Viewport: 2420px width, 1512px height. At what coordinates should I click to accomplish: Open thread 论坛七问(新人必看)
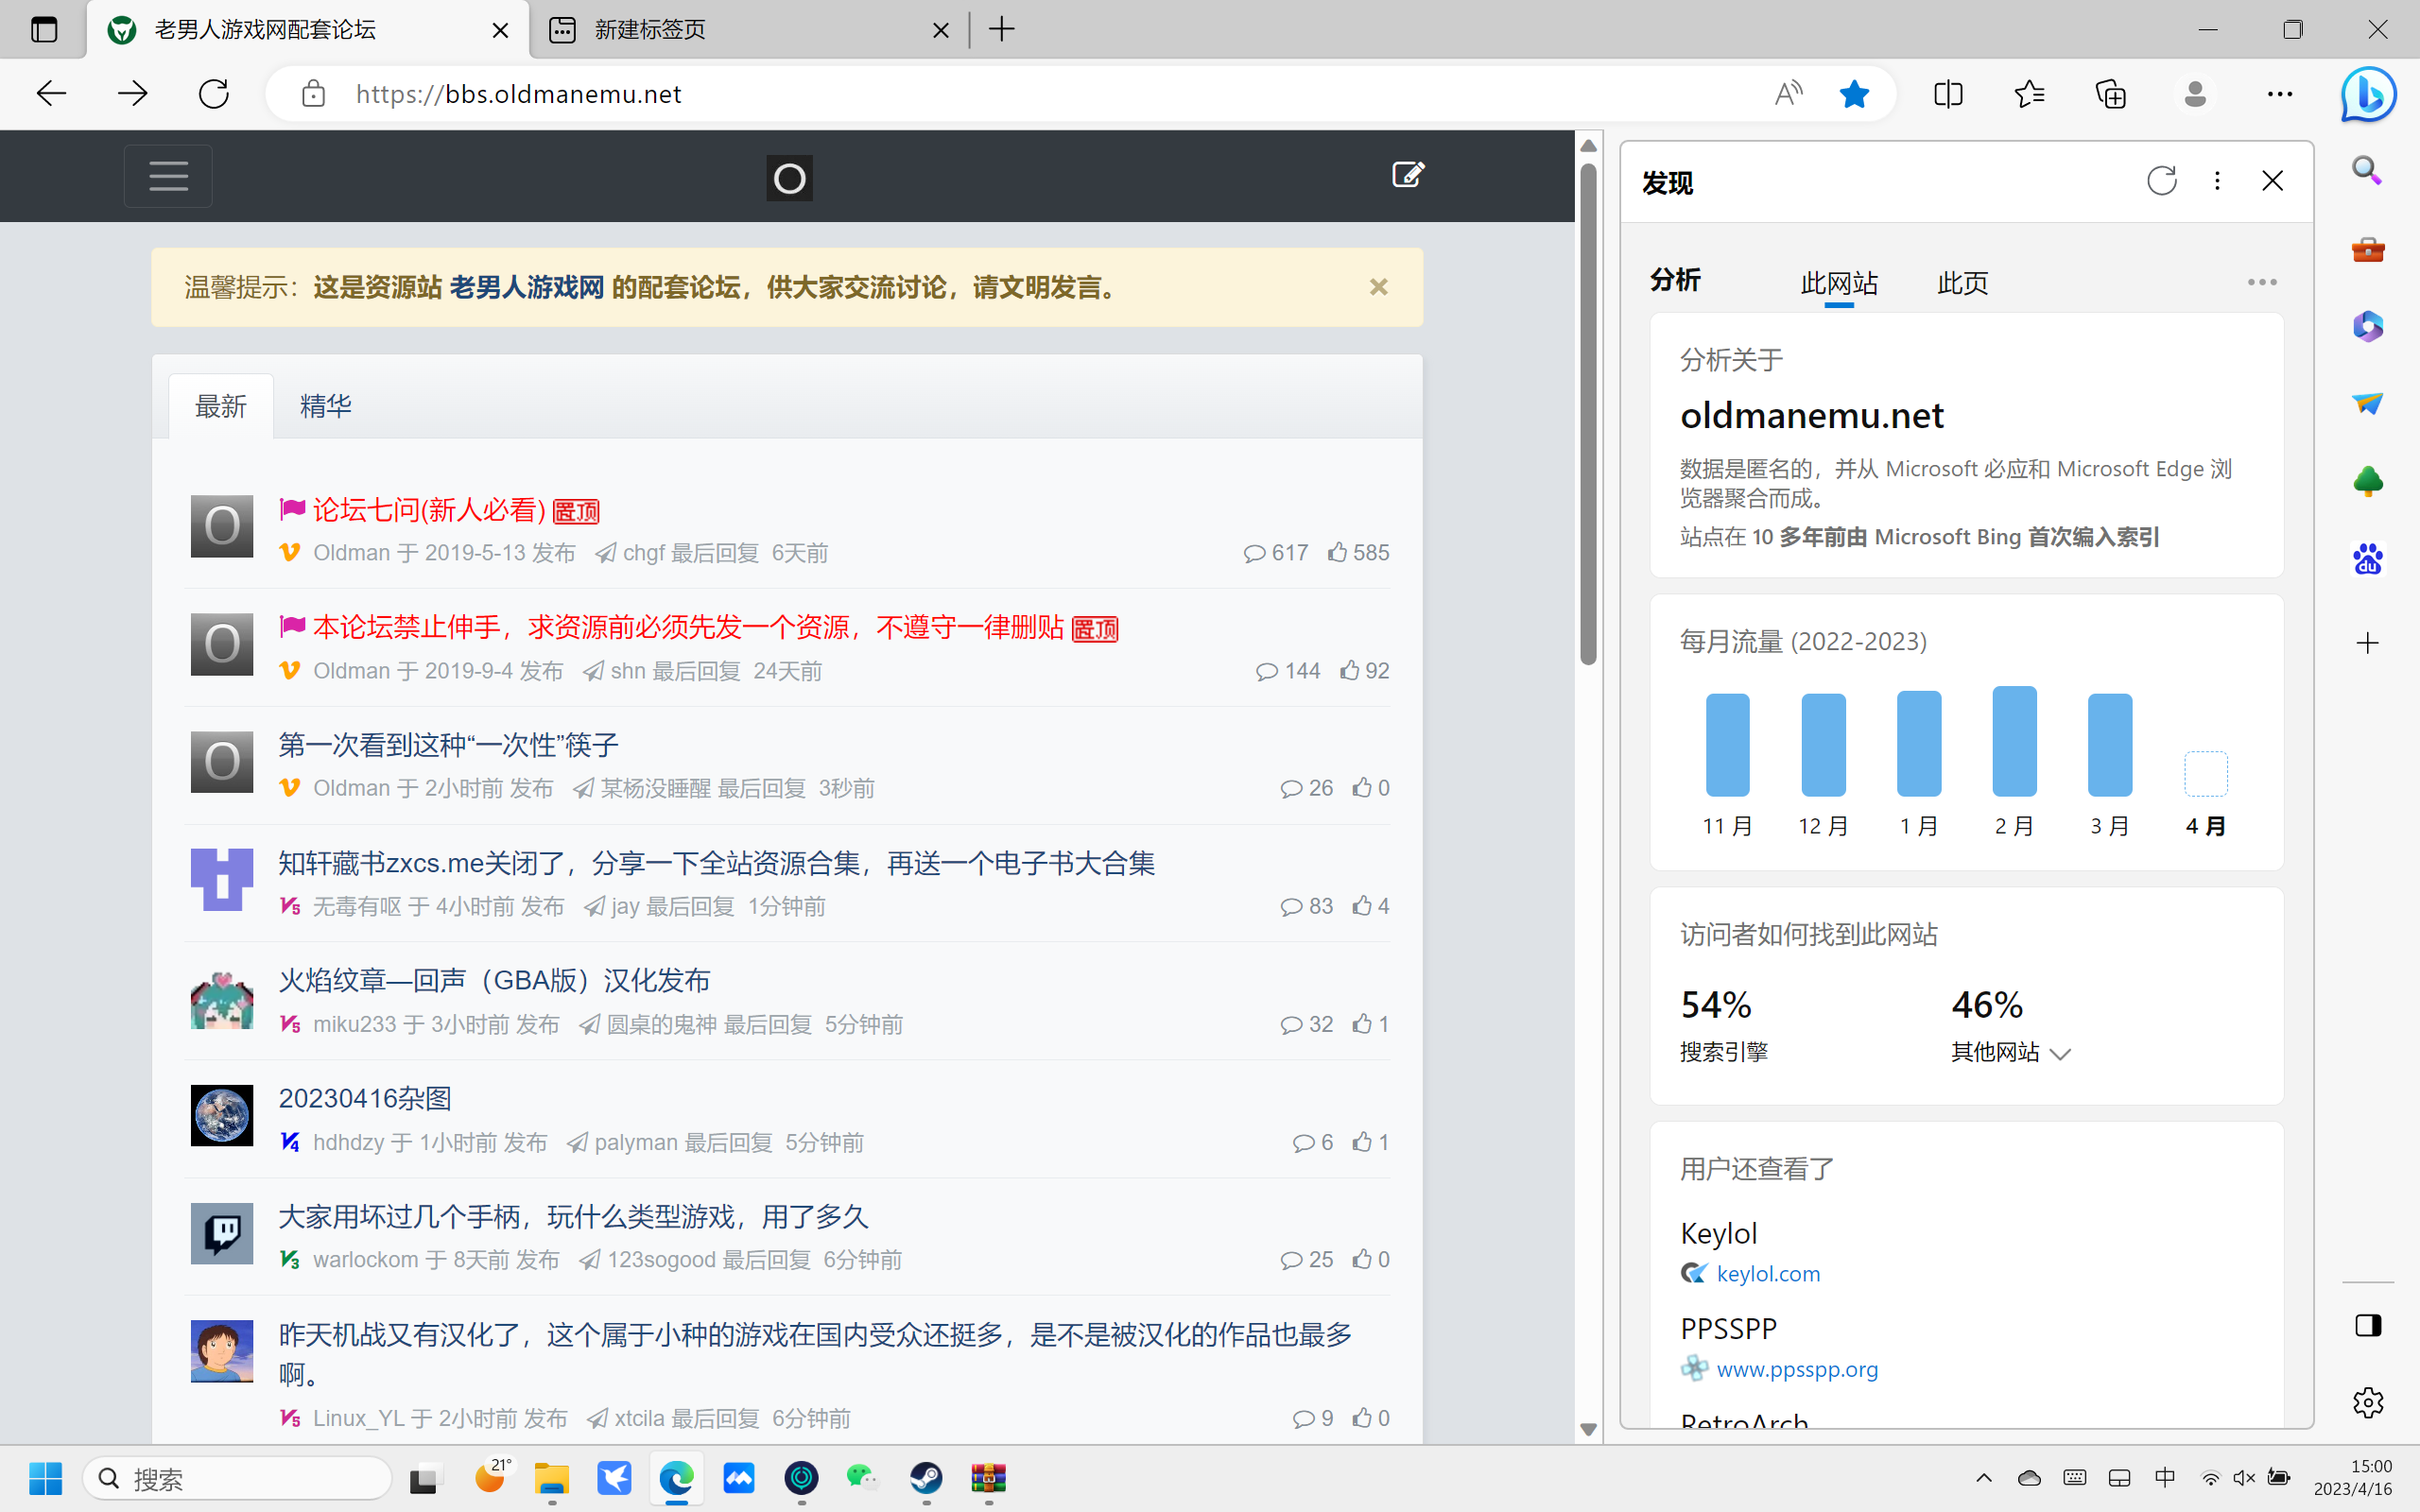(x=429, y=511)
